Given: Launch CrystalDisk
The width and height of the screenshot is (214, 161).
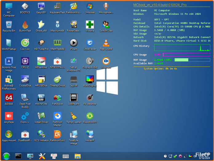Looking at the screenshot, I should coord(25,81).
